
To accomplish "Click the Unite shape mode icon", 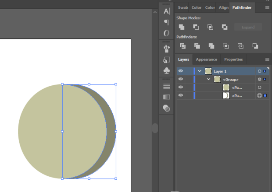I will click(182, 27).
